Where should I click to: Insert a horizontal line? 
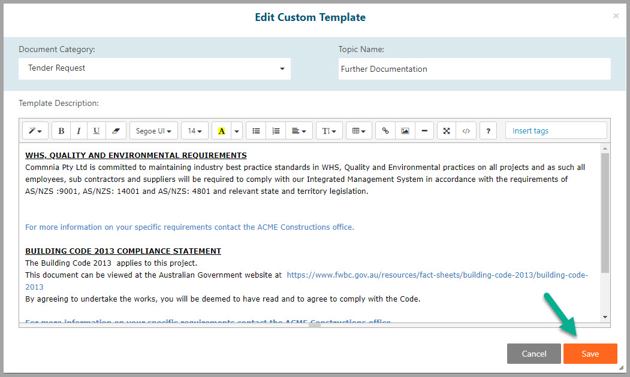click(x=424, y=130)
